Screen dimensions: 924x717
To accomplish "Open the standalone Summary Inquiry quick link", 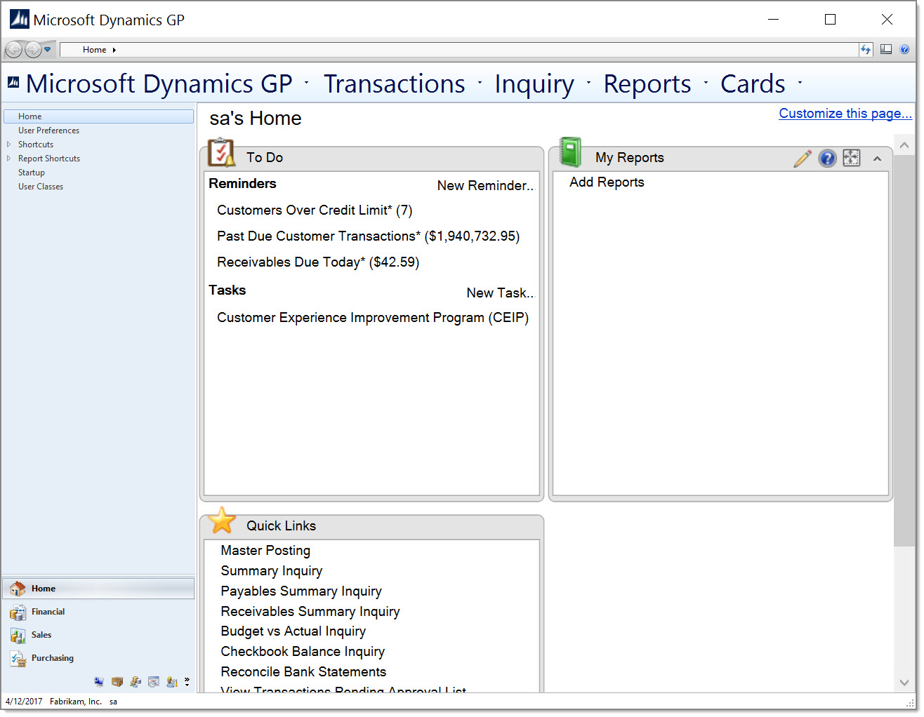I will (x=272, y=571).
